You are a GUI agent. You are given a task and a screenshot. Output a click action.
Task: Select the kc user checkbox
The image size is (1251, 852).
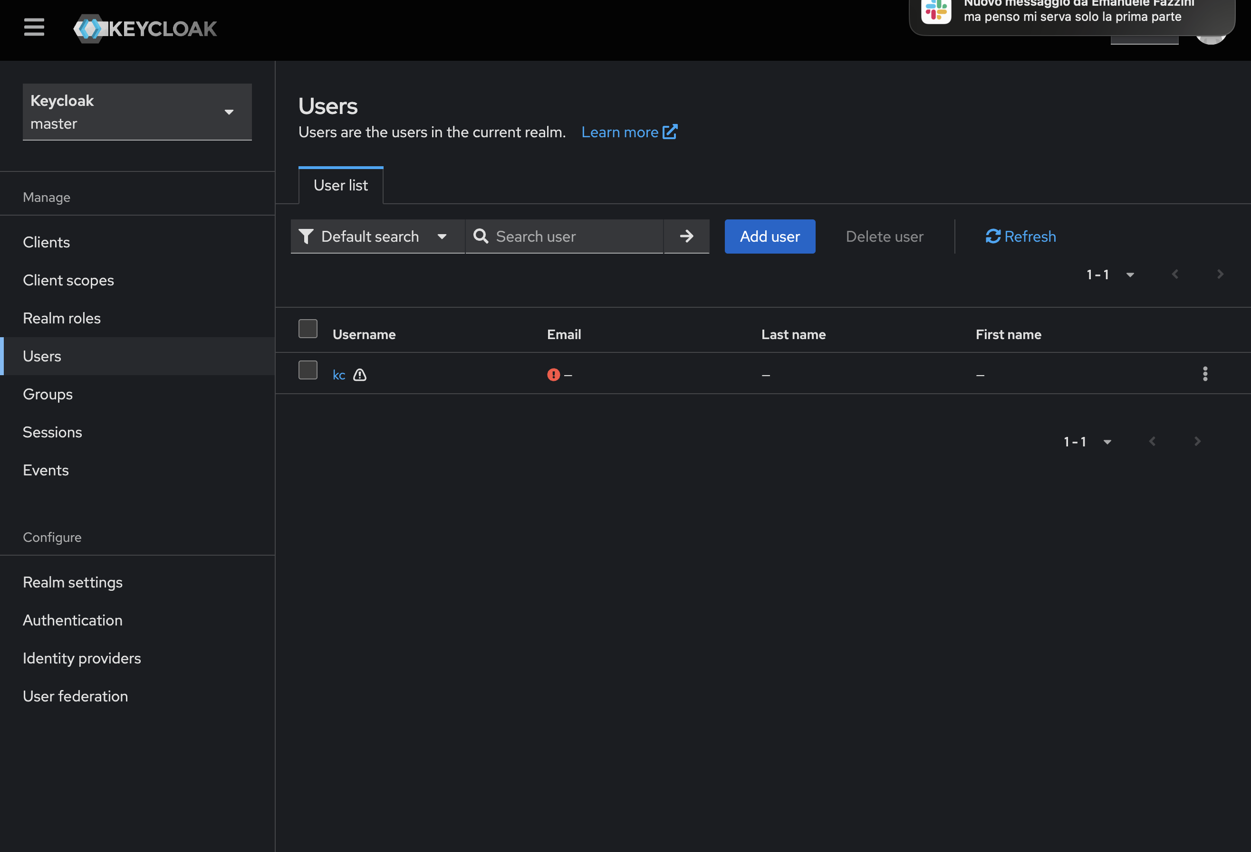[308, 370]
